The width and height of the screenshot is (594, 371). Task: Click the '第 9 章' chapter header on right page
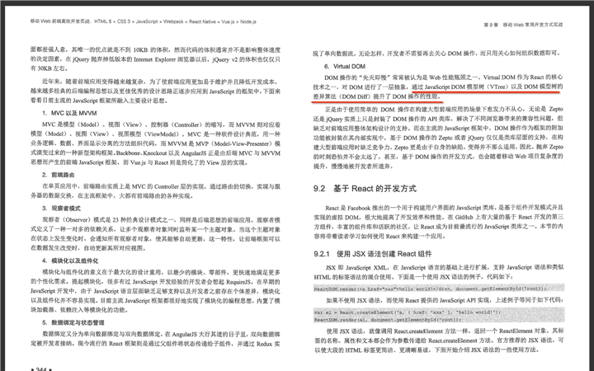coord(523,25)
